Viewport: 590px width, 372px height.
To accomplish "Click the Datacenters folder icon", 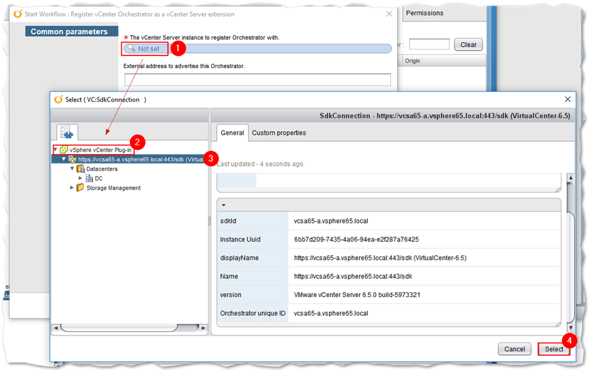I will pos(81,169).
